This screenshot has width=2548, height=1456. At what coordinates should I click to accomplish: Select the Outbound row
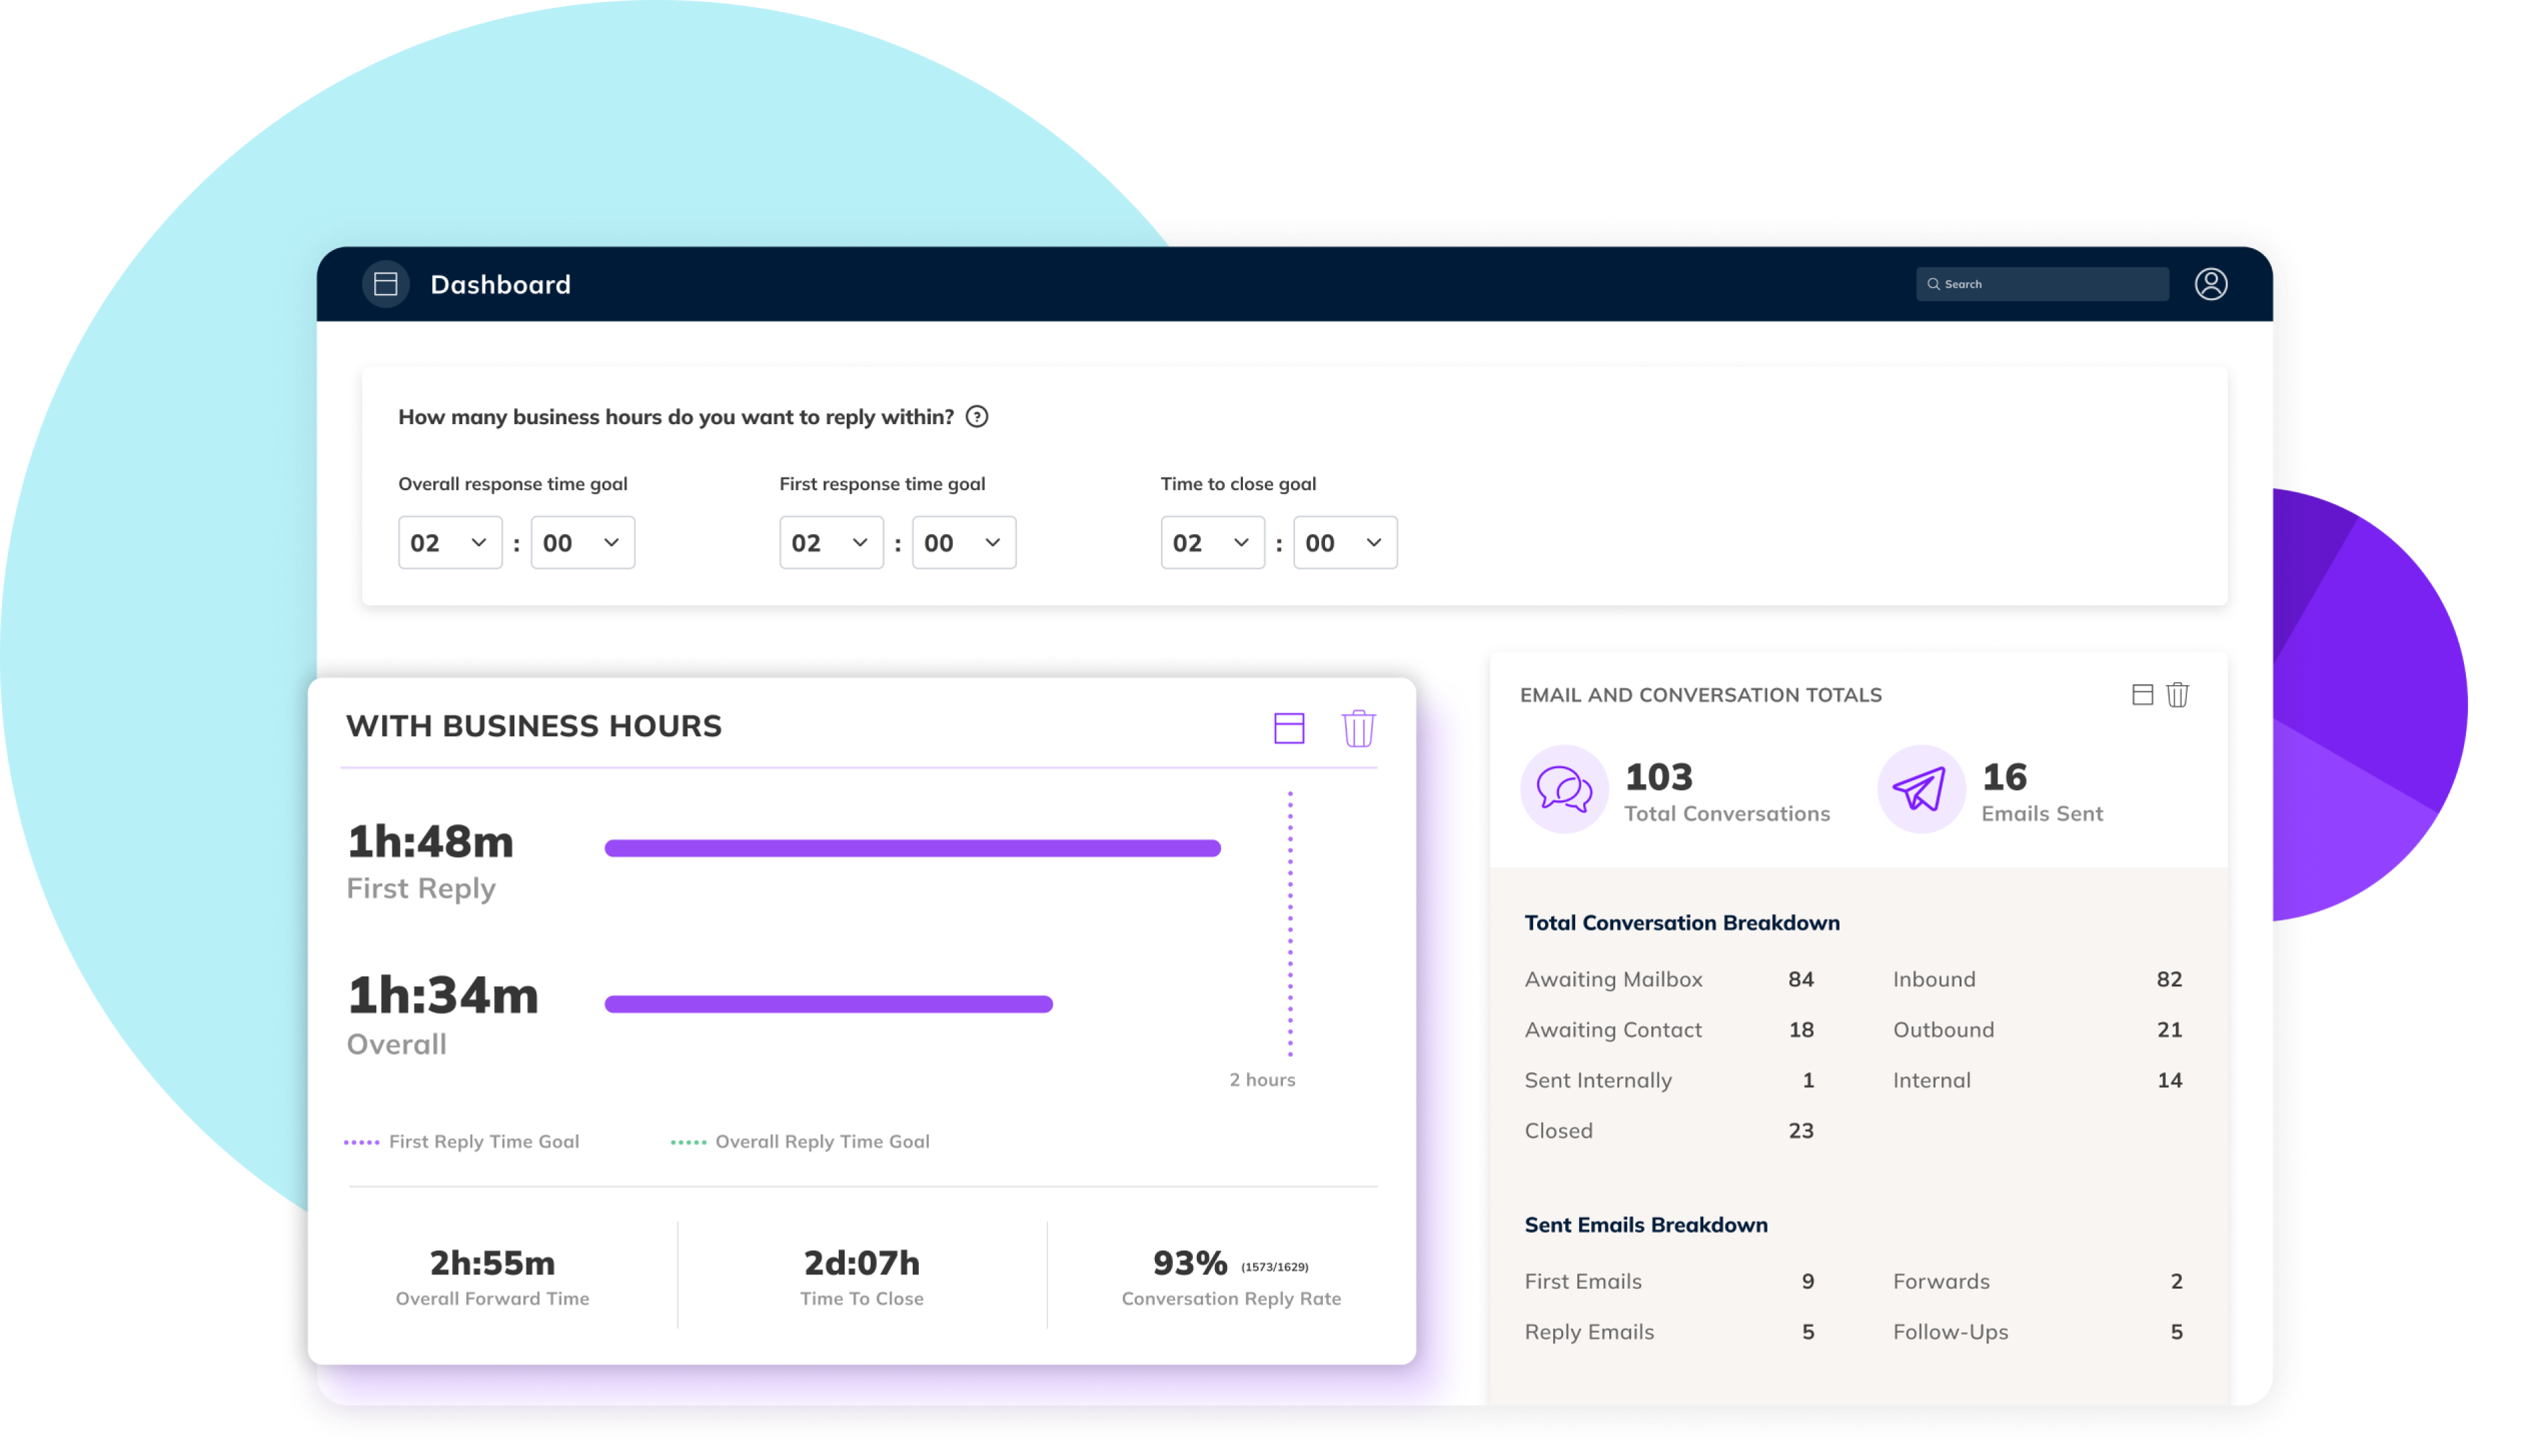[x=2038, y=1030]
